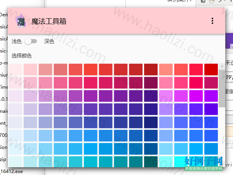Image resolution: width=233 pixels, height=175 pixels.
Task: Choose the third swatch in the deep-purple row
Action: [x=45, y=109]
